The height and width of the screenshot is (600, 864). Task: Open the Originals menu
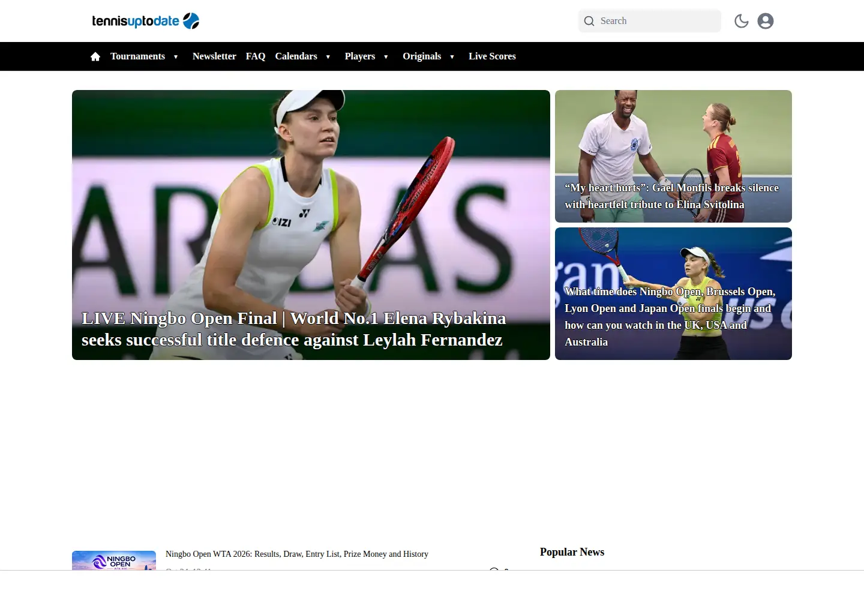(x=422, y=56)
